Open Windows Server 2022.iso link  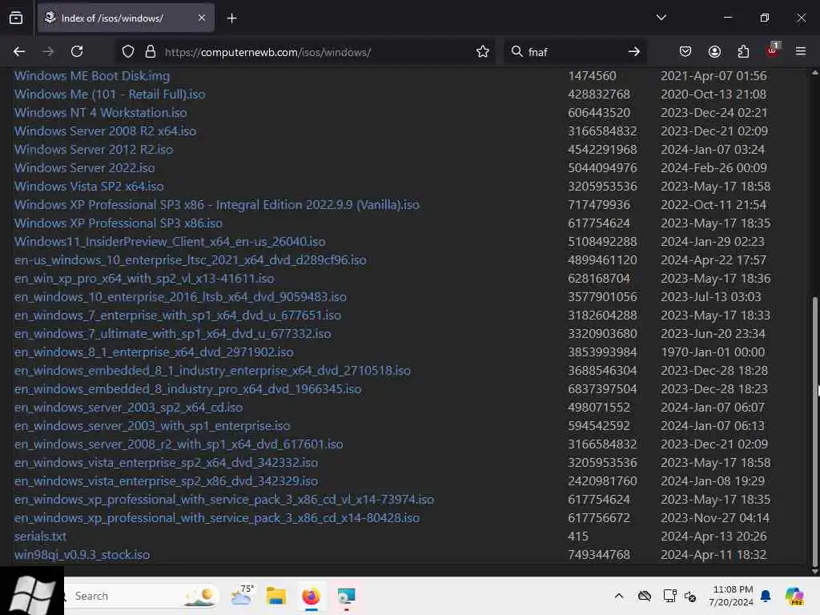[x=85, y=168]
